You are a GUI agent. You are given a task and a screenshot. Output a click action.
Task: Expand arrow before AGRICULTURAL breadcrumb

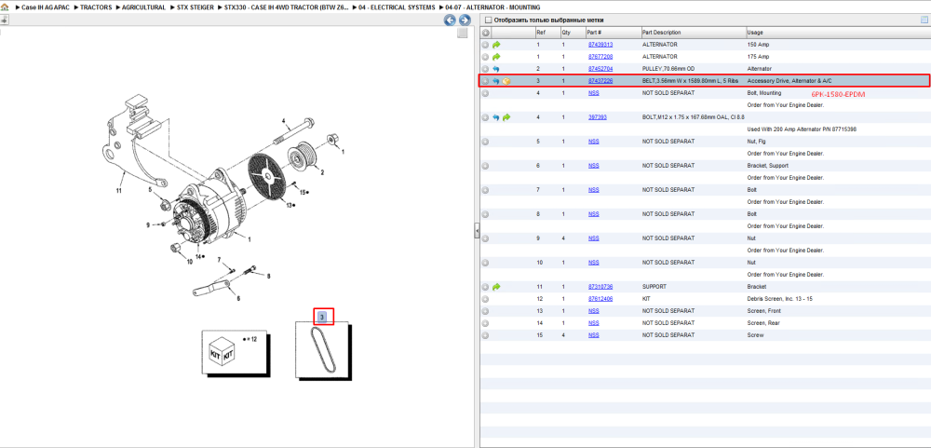point(117,7)
